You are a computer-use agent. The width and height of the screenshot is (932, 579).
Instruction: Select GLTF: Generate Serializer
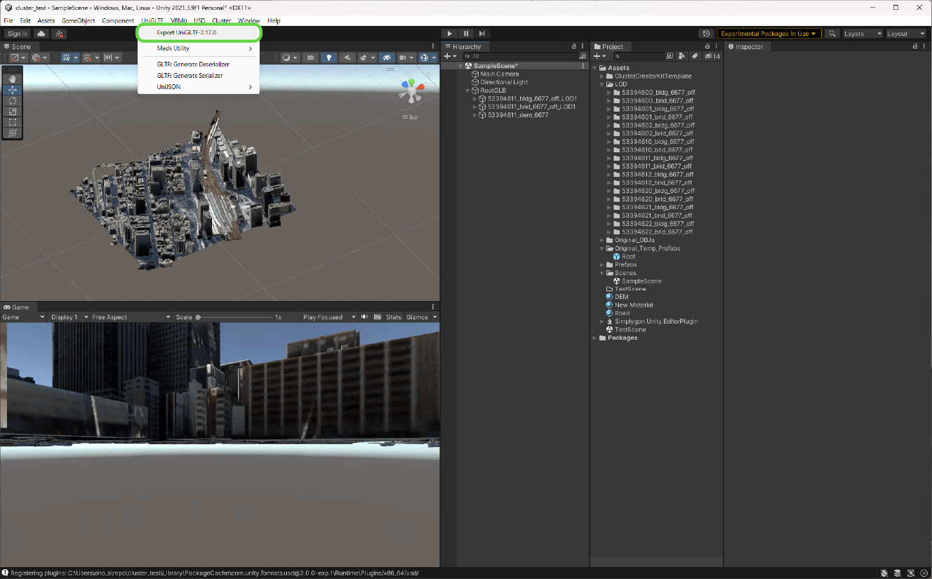[199, 75]
